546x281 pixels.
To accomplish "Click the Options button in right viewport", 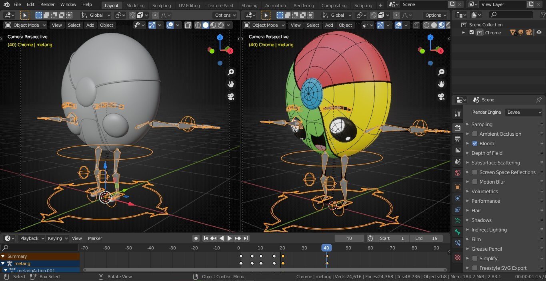I will pyautogui.click(x=436, y=15).
